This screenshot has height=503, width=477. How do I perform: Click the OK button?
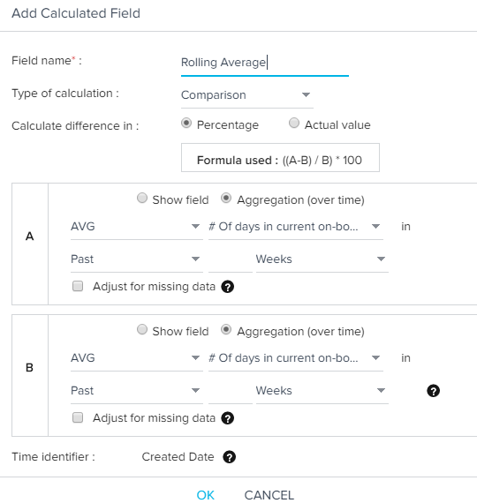(x=205, y=495)
